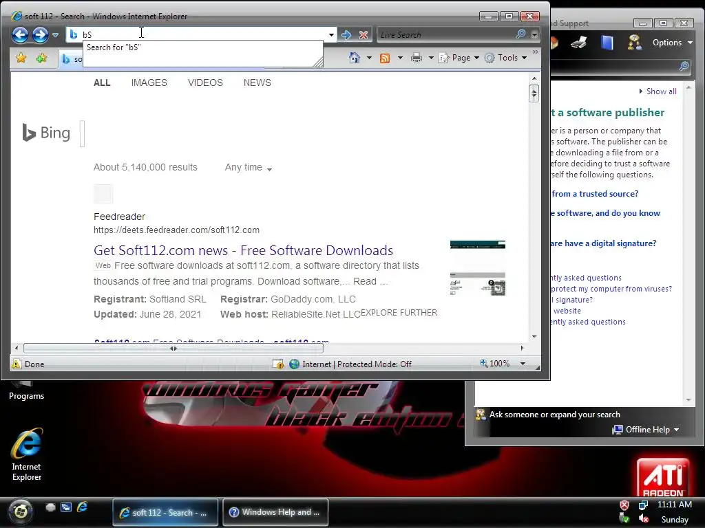Viewport: 705px width, 528px height.
Task: Switch to Windows Help and taskbar button
Action: coord(275,511)
